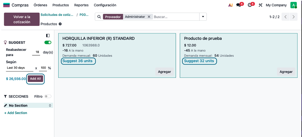Collapse the side panel toggle icon

point(48,35)
